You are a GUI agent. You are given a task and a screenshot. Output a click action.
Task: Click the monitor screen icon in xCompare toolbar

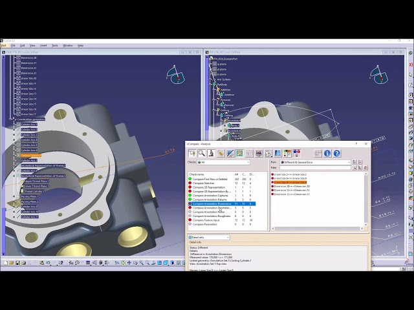(x=259, y=153)
